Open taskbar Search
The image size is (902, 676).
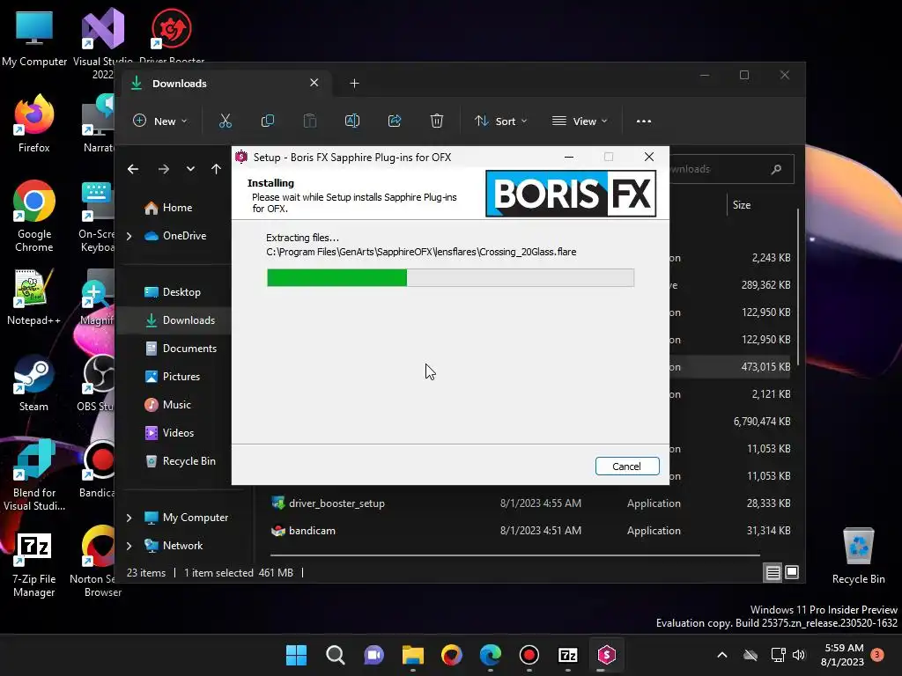click(x=336, y=655)
